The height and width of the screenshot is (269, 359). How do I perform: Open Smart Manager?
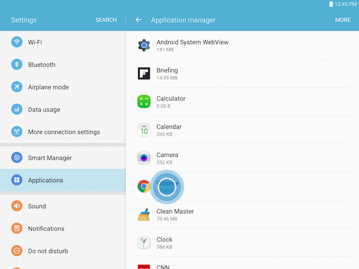63,158
